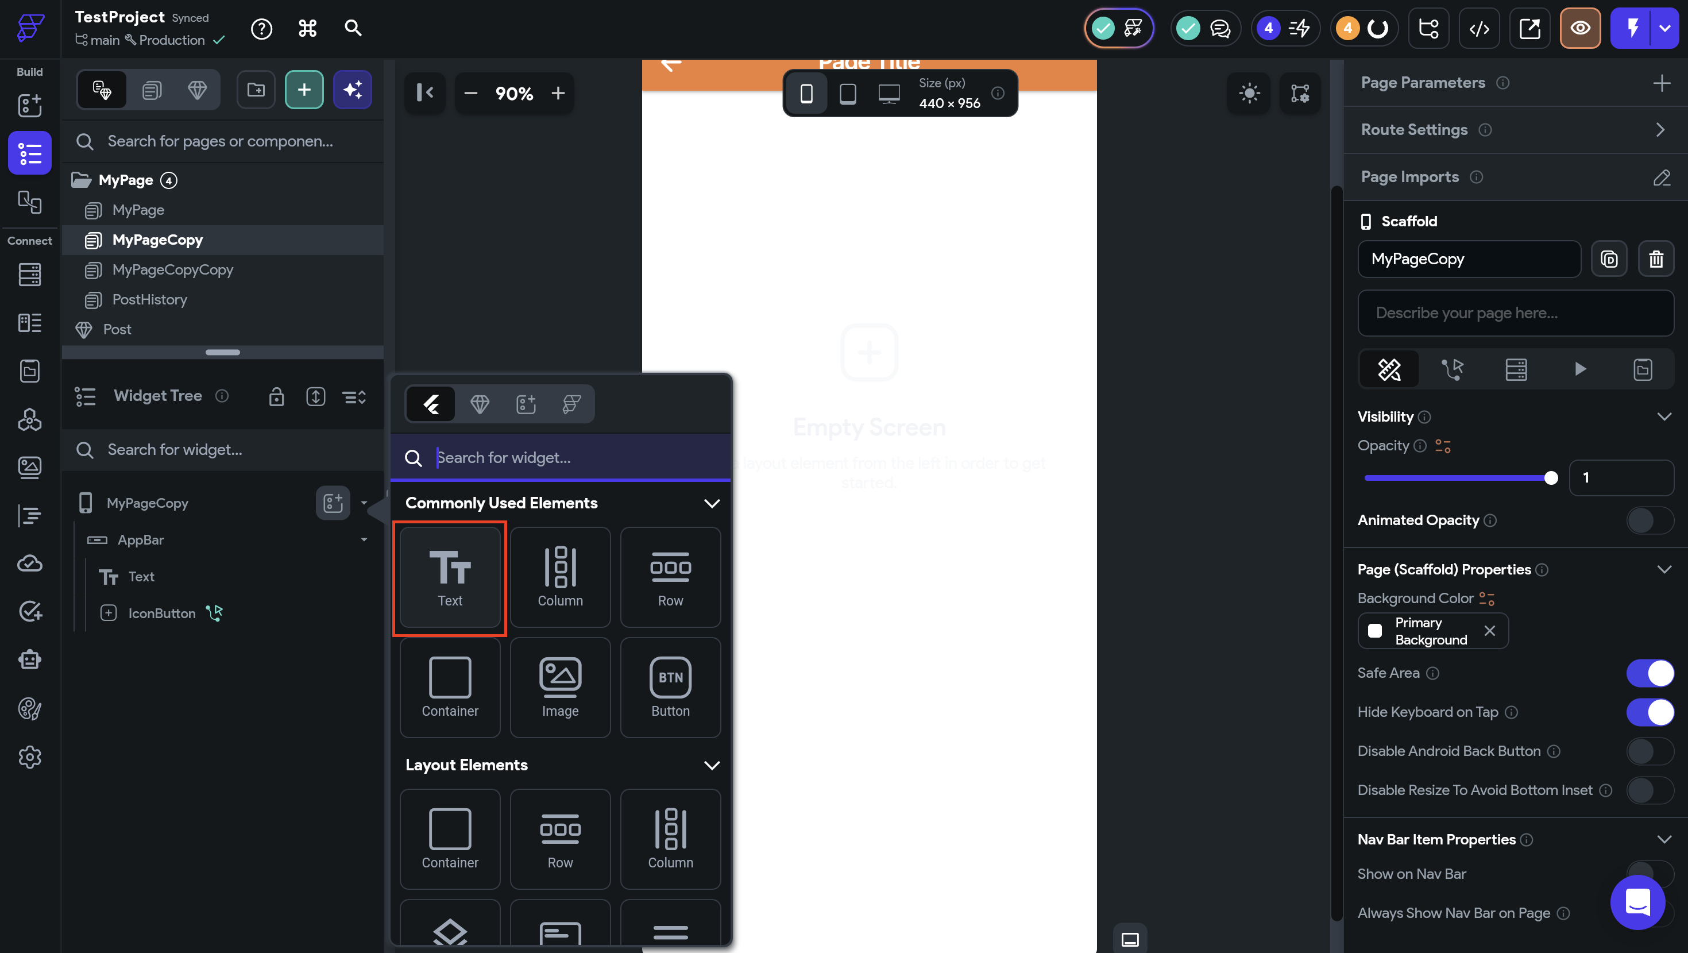
Task: Click the lock icon in Widget Tree header
Action: click(x=276, y=396)
